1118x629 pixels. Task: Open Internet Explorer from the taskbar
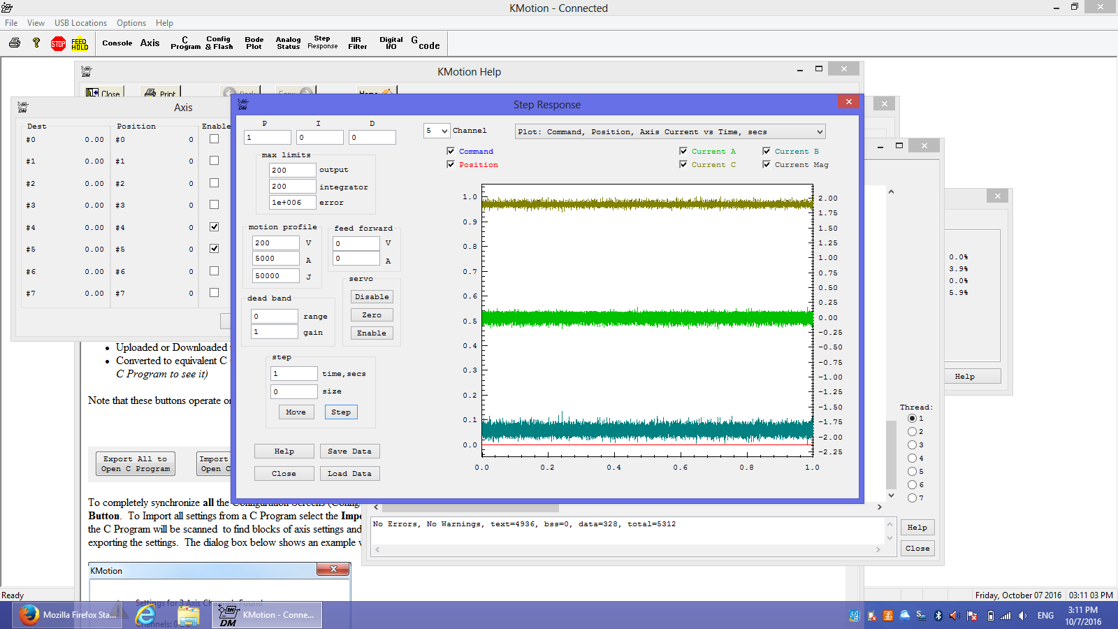[145, 615]
